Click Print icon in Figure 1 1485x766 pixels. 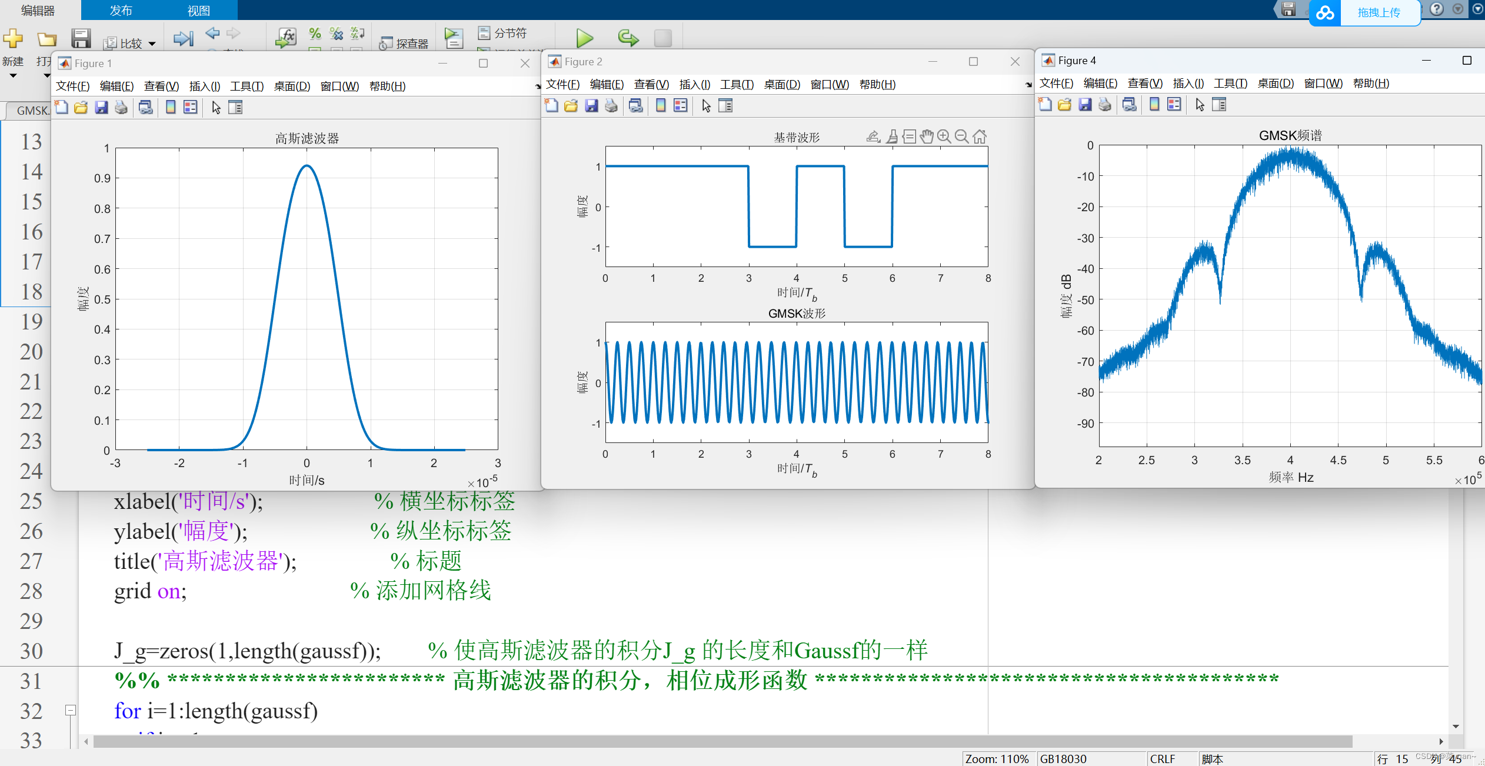(x=121, y=107)
